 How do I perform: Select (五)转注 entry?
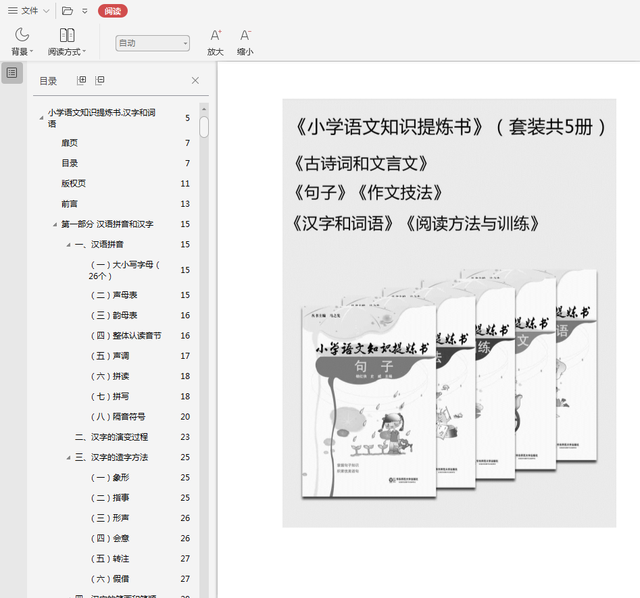[x=109, y=559]
